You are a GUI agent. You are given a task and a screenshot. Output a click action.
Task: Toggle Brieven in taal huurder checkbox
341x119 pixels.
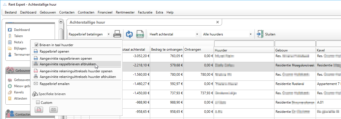click(x=36, y=45)
